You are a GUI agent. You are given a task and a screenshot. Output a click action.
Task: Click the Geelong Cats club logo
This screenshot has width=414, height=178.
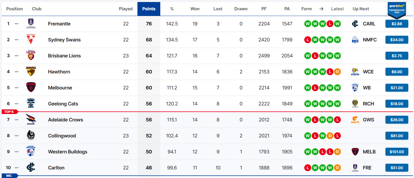coord(31,104)
